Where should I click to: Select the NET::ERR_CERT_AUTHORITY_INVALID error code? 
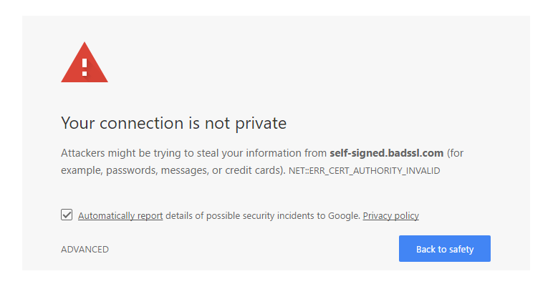(x=365, y=171)
